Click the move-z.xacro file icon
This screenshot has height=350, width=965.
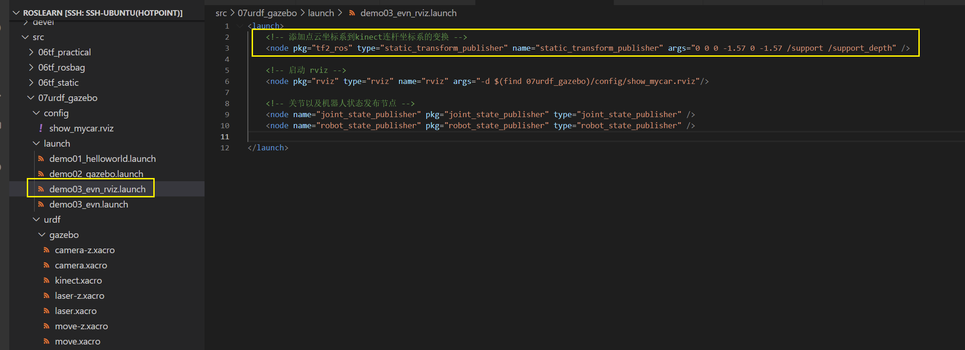point(47,326)
